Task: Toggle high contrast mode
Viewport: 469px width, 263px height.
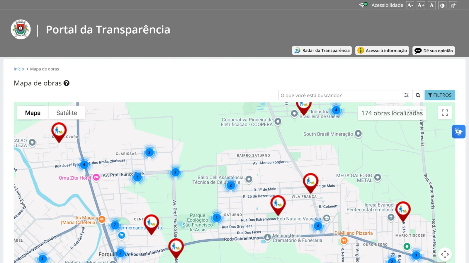Action: tap(442, 5)
